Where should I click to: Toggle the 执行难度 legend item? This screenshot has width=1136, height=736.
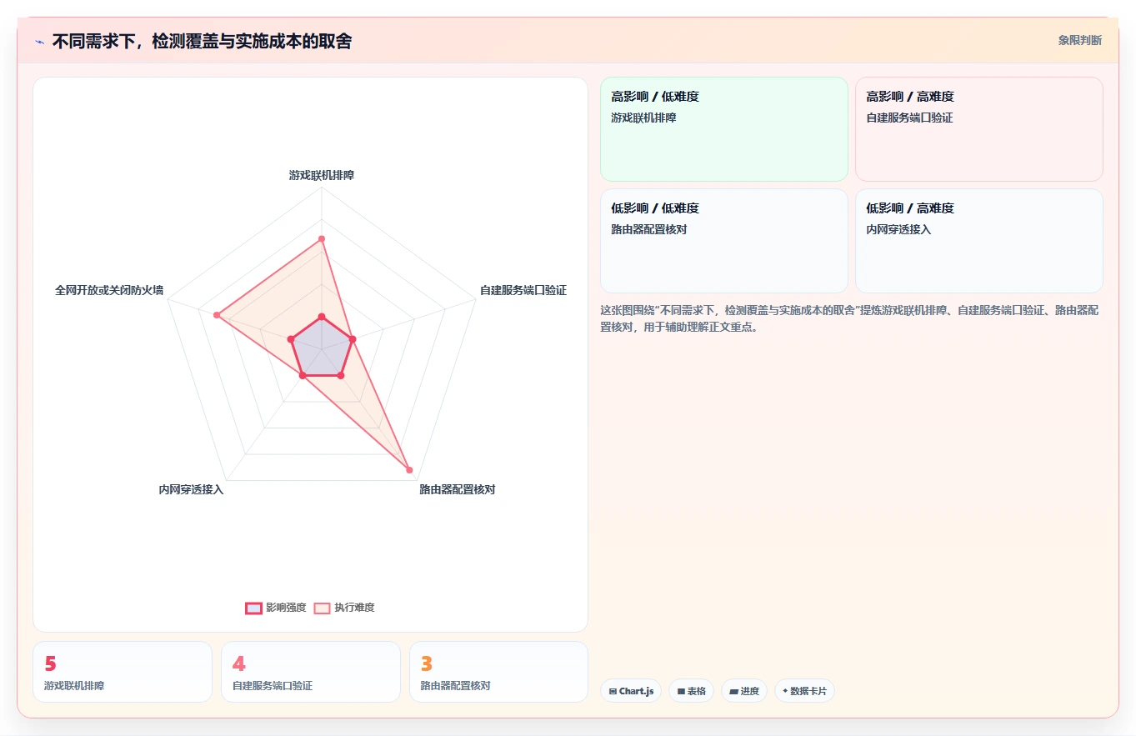(344, 608)
